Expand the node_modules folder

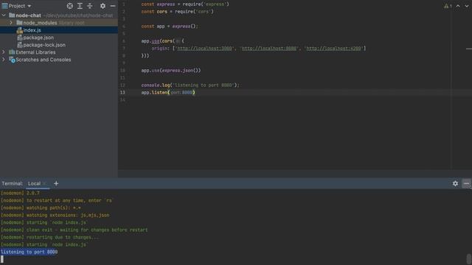click(x=11, y=23)
